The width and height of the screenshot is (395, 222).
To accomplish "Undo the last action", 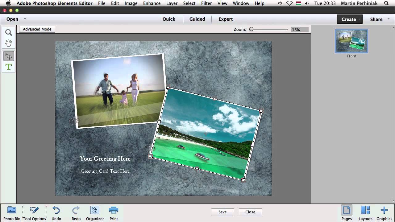I will (x=56, y=213).
